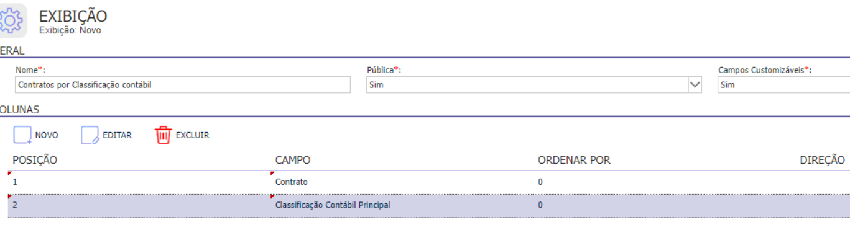This screenshot has width=850, height=230.
Task: Sort by the POSIÇÃO column header
Action: (x=35, y=161)
